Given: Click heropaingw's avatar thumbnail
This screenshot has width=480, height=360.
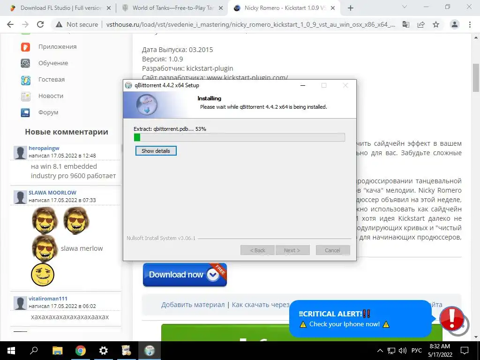Looking at the screenshot, I should tap(20, 152).
